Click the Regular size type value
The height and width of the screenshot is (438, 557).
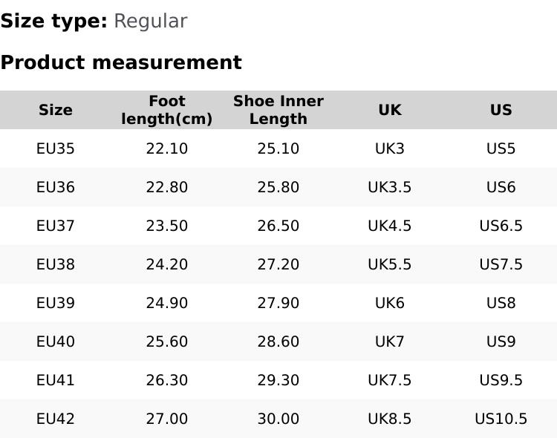pyautogui.click(x=150, y=22)
